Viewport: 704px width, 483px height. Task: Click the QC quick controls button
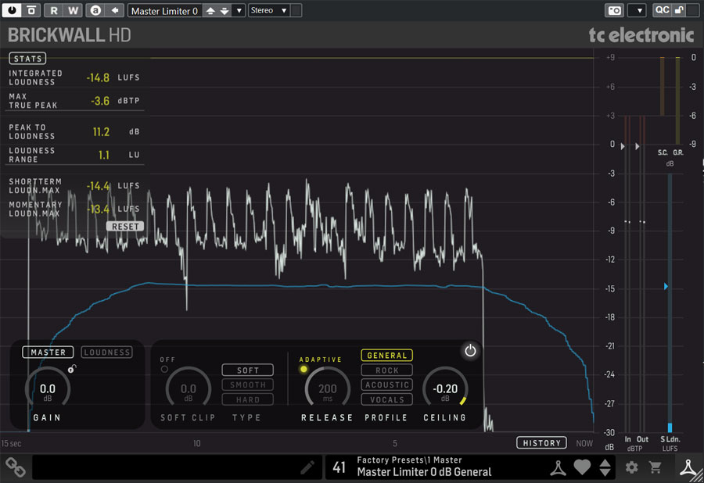click(663, 10)
